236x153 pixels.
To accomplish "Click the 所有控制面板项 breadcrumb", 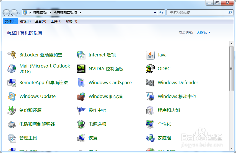I will click(65, 12).
